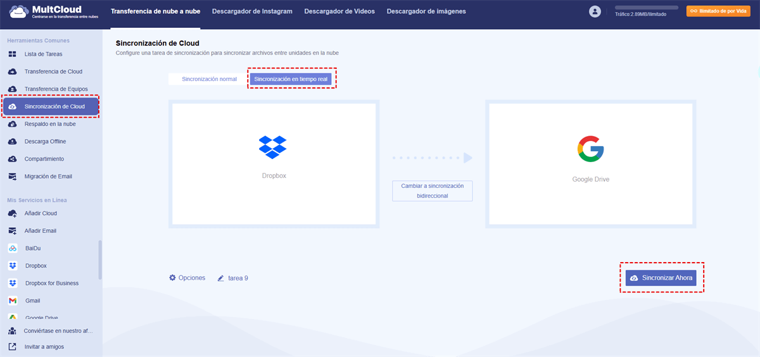Open the Opciones link
The height and width of the screenshot is (357, 760).
click(x=192, y=278)
